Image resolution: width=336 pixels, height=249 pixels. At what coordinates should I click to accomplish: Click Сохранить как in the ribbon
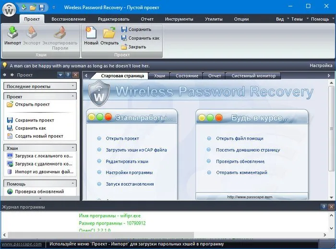point(140,38)
